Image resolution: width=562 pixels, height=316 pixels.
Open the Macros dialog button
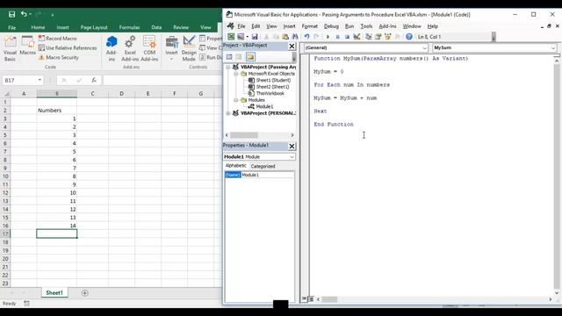pos(27,46)
